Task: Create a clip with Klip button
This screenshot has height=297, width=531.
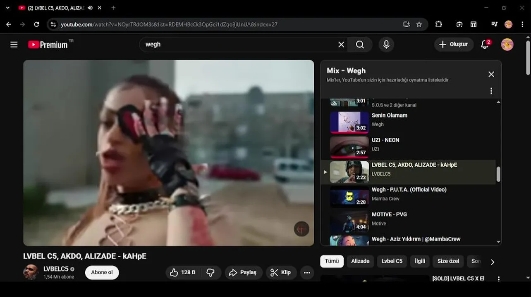Action: [281, 272]
